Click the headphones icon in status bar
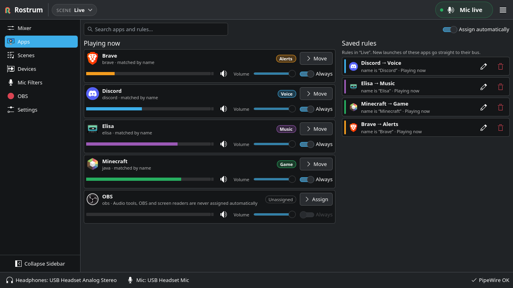The image size is (513, 288). pos(10,280)
